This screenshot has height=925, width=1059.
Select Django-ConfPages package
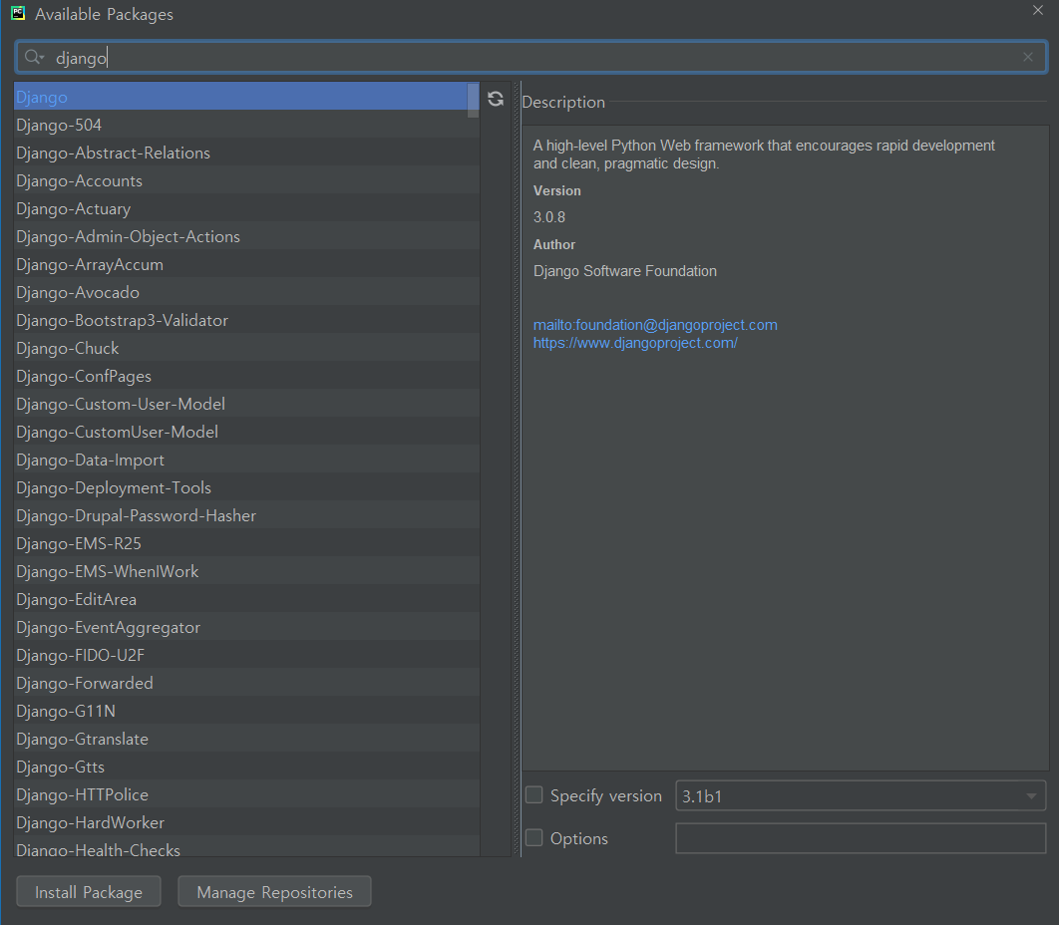pos(246,376)
